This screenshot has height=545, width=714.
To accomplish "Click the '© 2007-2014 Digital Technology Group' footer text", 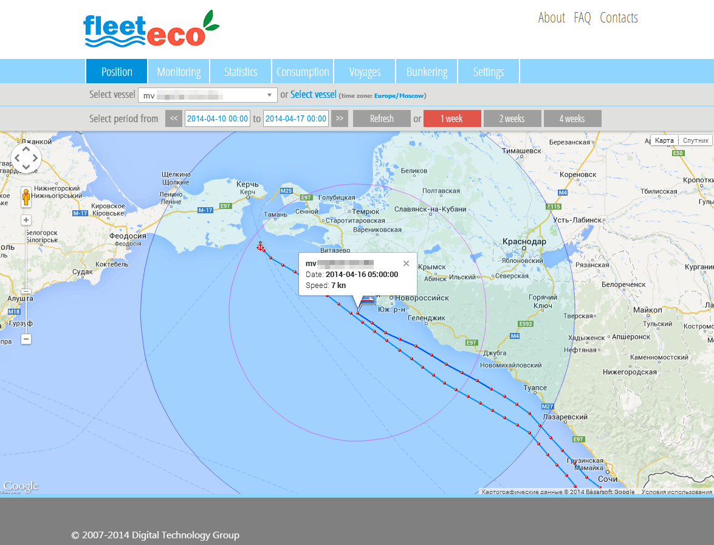I will point(156,535).
